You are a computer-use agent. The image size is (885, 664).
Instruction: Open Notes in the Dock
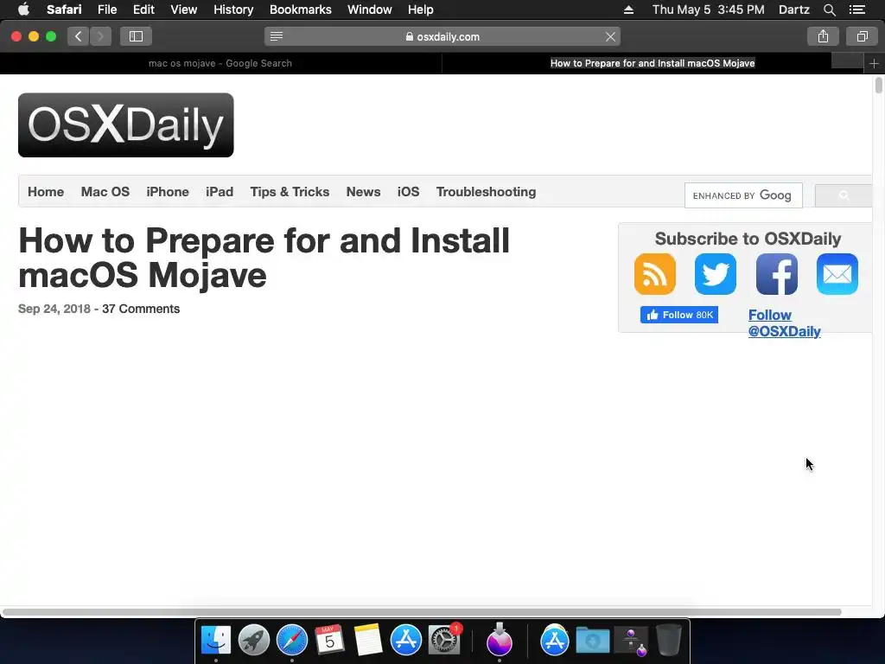point(368,641)
